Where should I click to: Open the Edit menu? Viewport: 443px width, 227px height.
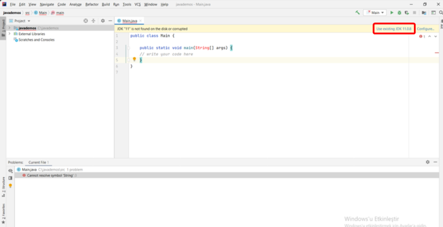(x=22, y=4)
